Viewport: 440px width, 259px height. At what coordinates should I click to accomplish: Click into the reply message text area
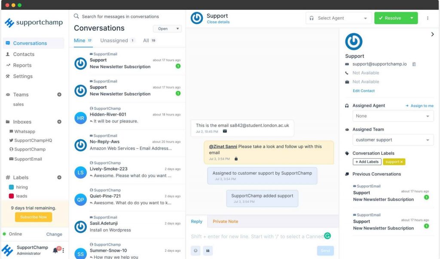pos(257,236)
